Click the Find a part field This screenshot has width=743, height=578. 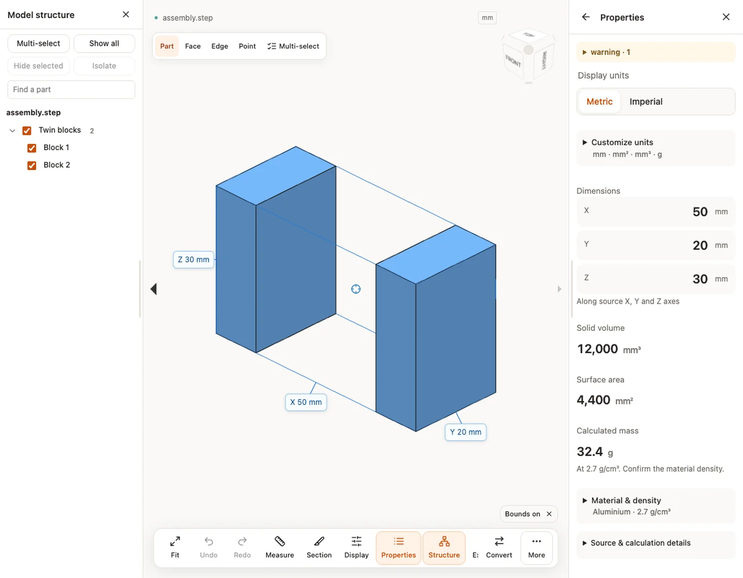click(x=71, y=89)
